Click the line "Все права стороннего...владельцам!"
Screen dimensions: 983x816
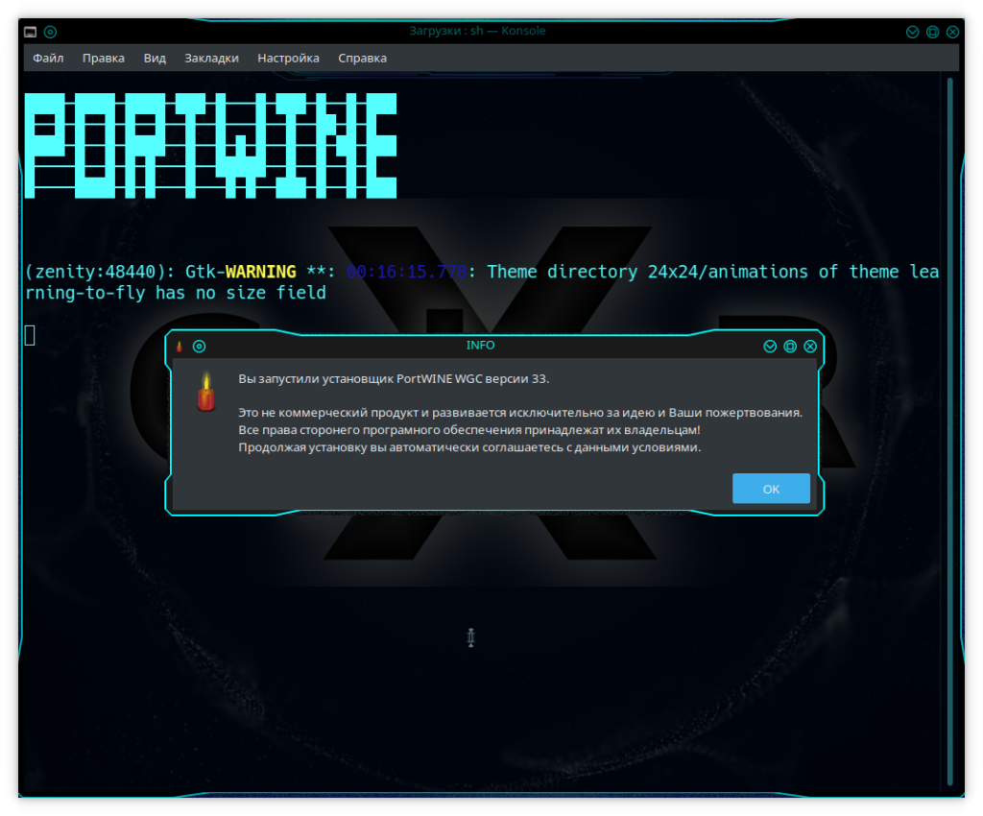468,431
